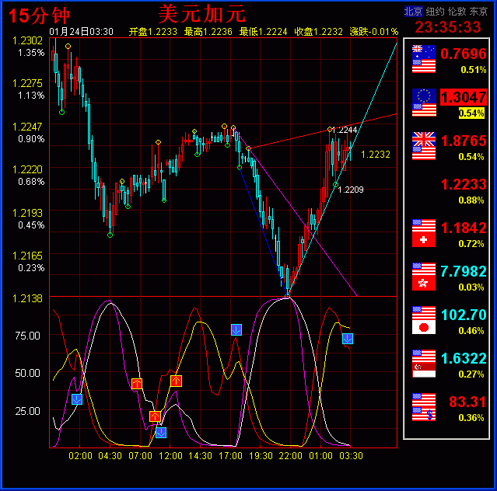497x491 pixels.
Task: Click the 1.2209 low price label
Action: click(351, 190)
